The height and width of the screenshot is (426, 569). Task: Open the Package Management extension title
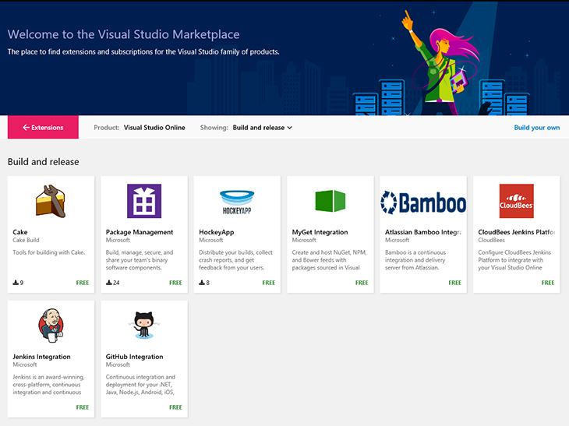[x=140, y=232]
